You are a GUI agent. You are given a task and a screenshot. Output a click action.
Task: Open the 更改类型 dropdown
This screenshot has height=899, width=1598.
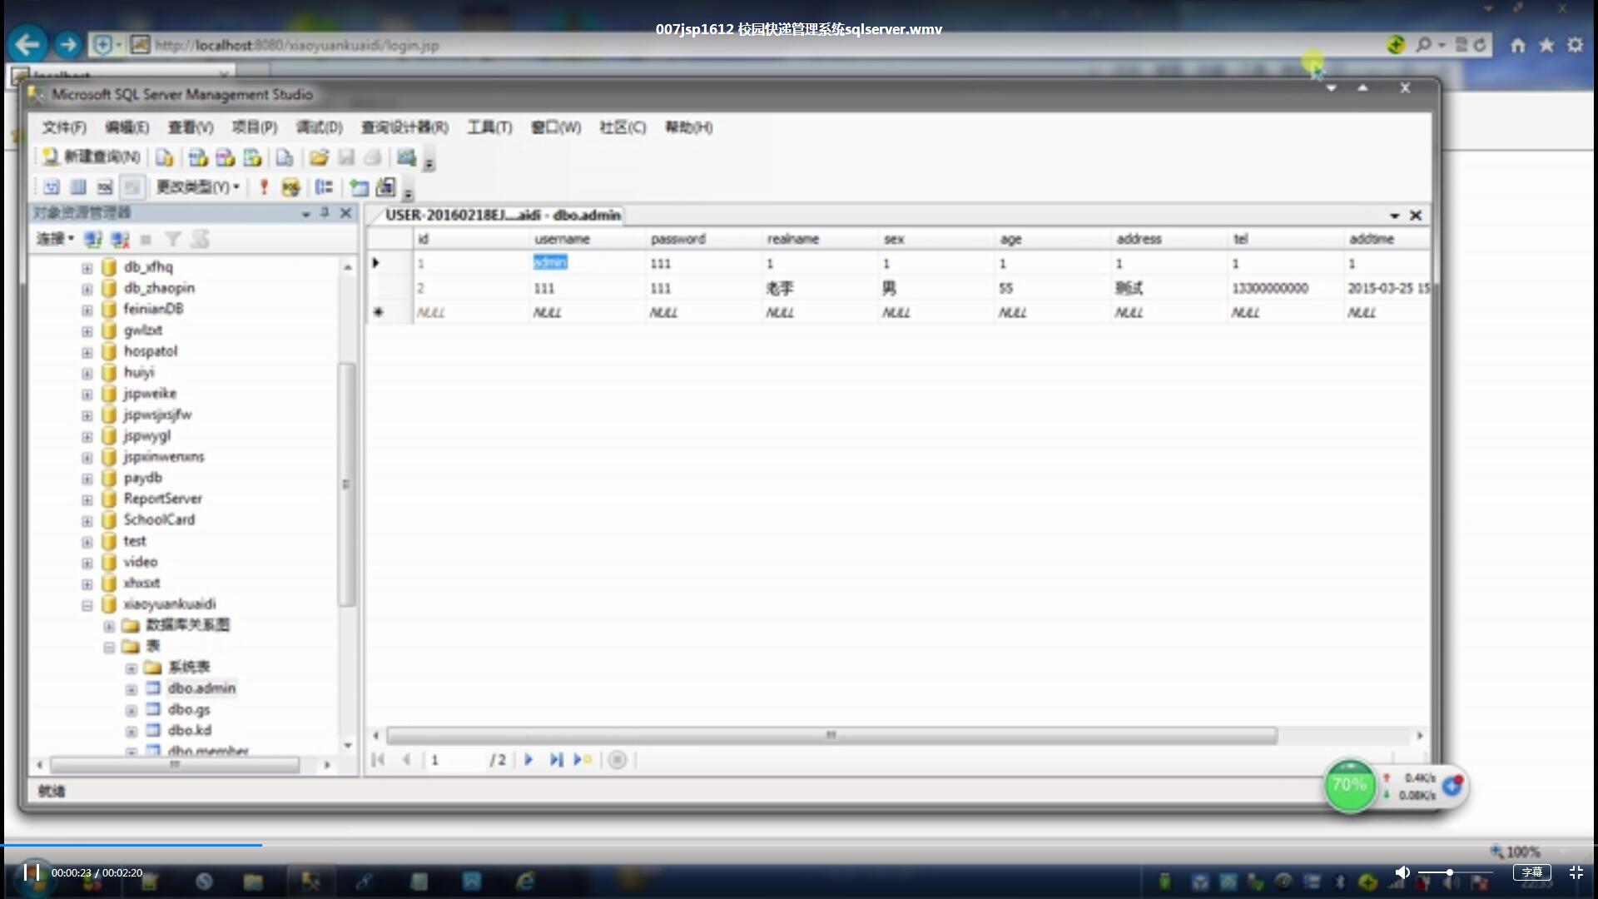(x=198, y=187)
